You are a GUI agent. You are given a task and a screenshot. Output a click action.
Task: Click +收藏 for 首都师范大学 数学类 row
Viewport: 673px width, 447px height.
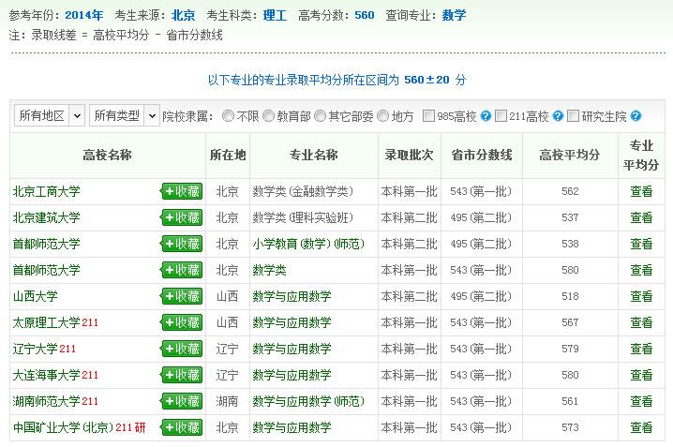point(182,270)
